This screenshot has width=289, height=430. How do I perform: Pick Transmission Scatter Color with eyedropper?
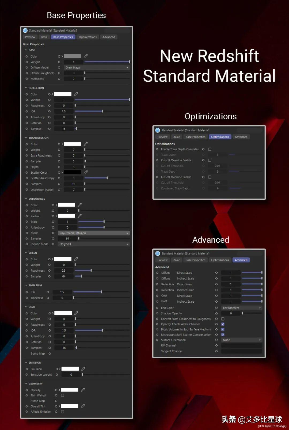[x=86, y=172]
